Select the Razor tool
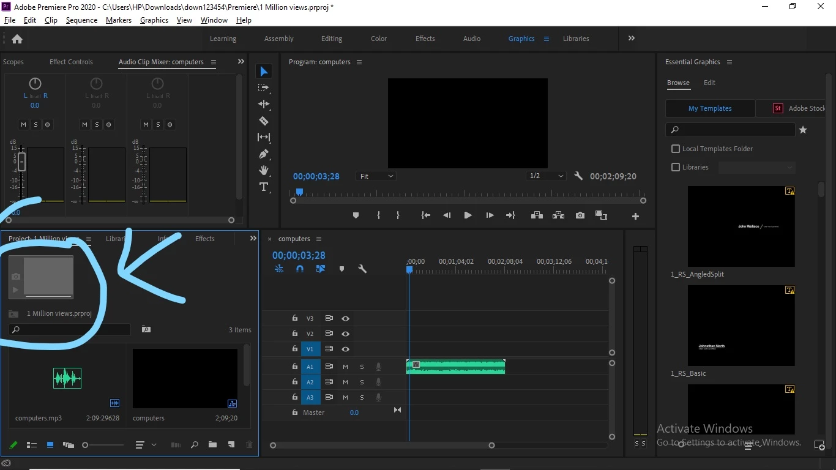836x470 pixels. click(x=264, y=121)
